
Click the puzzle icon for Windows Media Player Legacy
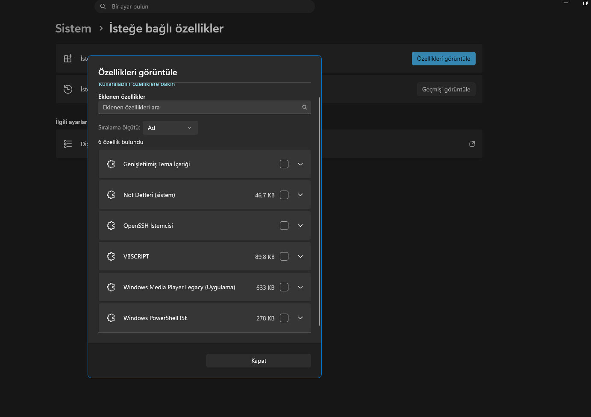coord(111,287)
